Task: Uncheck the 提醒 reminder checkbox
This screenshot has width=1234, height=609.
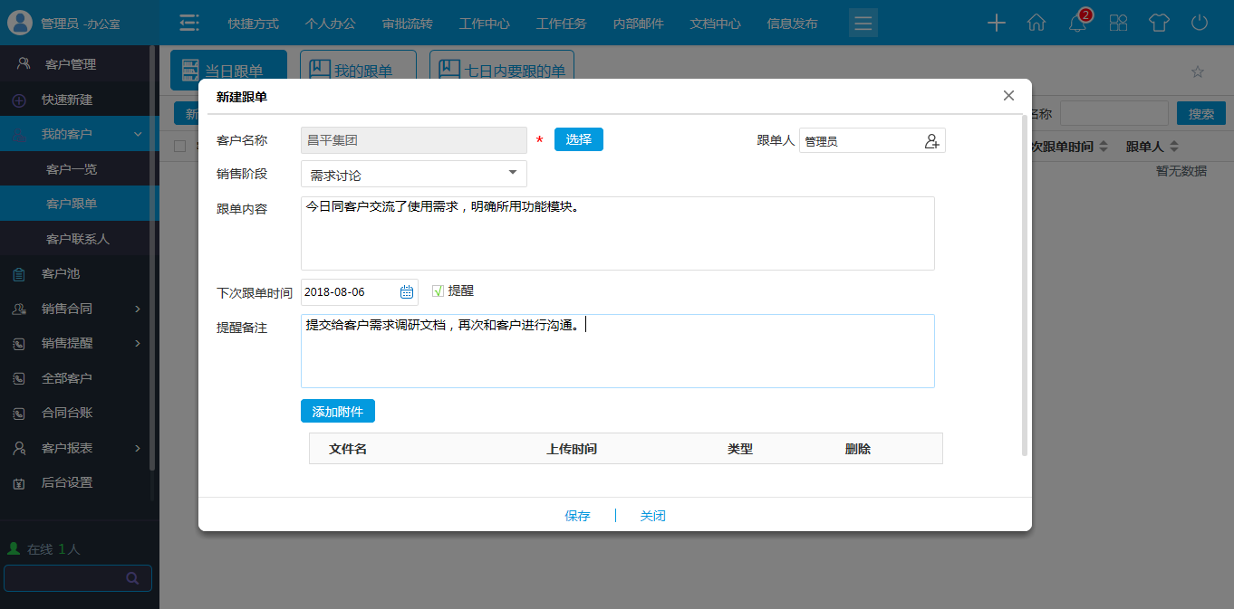Action: tap(438, 290)
